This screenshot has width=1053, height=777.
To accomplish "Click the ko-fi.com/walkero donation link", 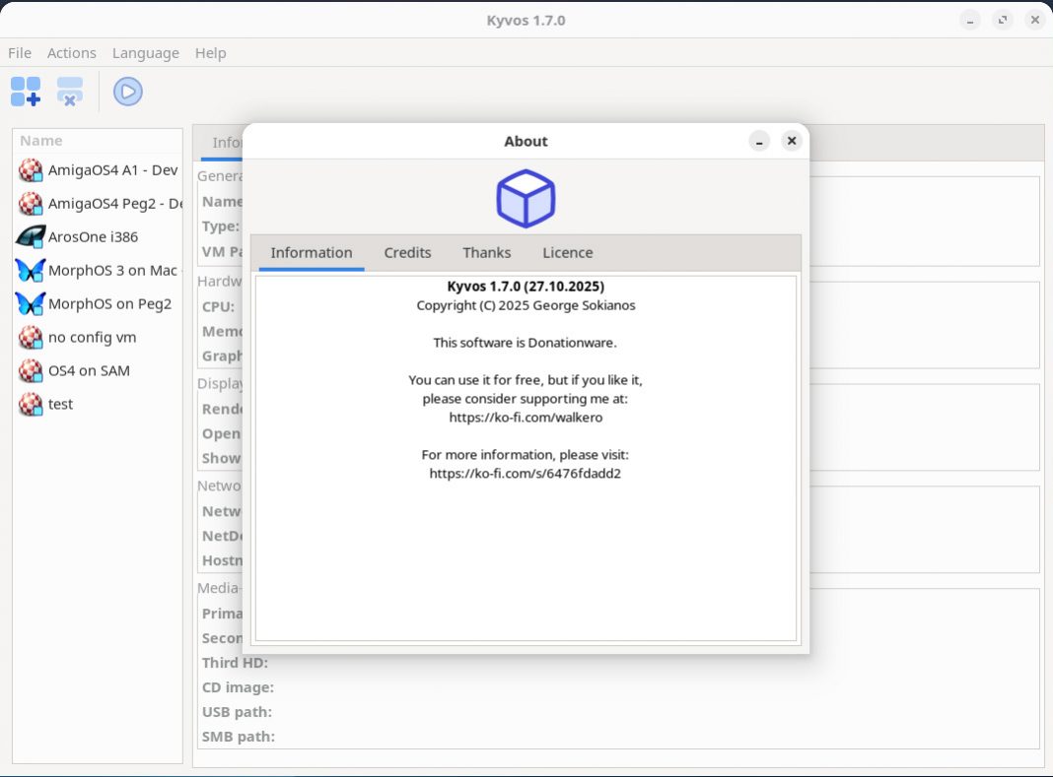I will (525, 417).
